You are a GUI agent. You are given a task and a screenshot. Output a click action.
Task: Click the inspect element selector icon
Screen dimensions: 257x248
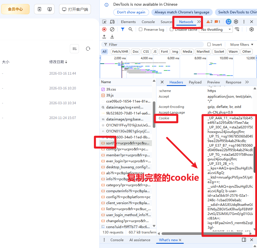tap(104, 22)
